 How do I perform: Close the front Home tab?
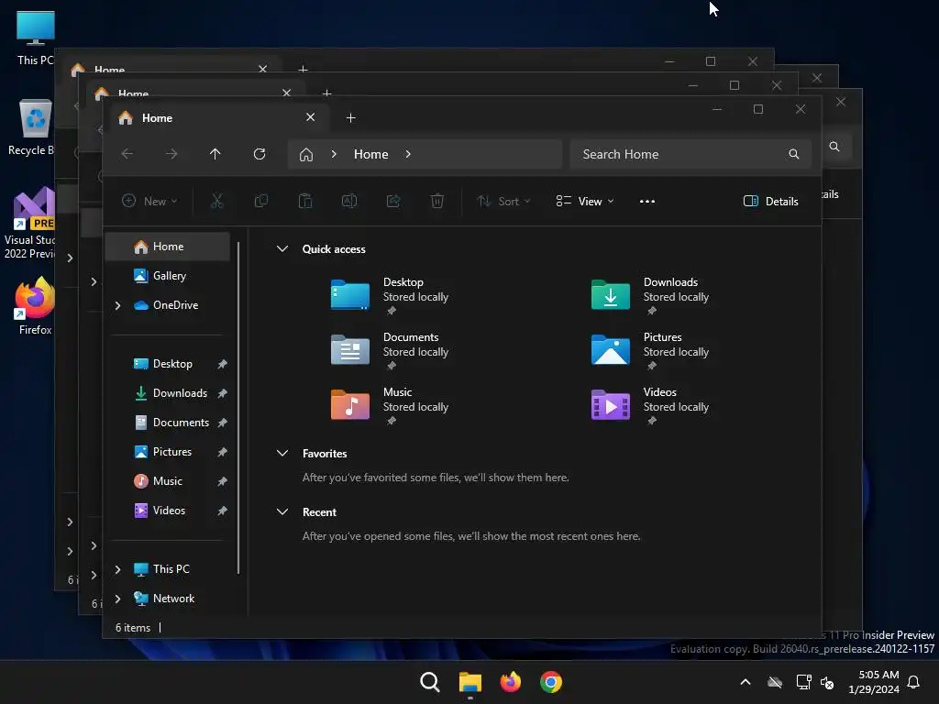coord(310,117)
